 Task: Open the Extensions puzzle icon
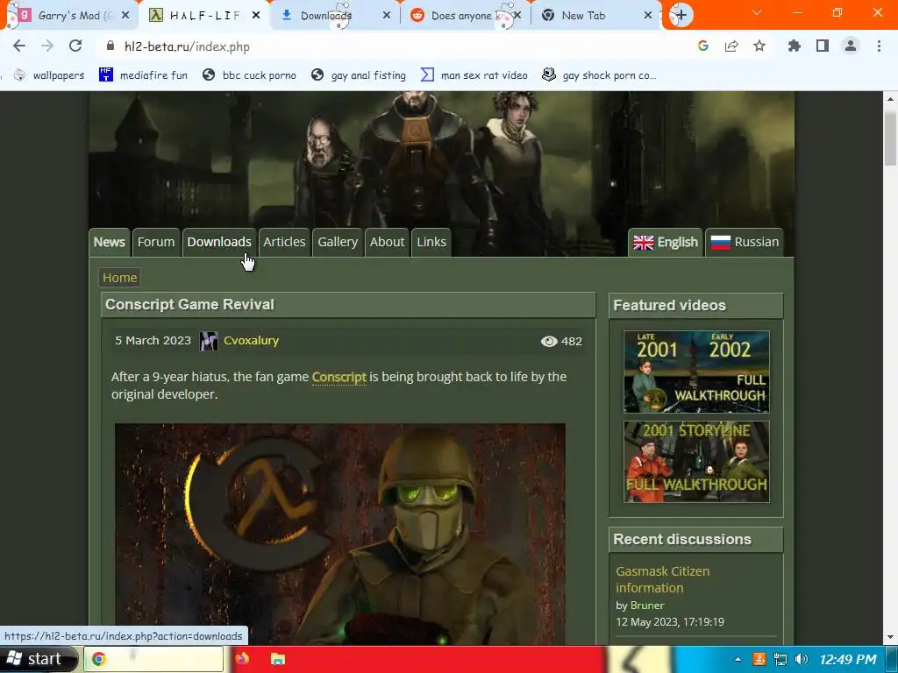[x=794, y=46]
